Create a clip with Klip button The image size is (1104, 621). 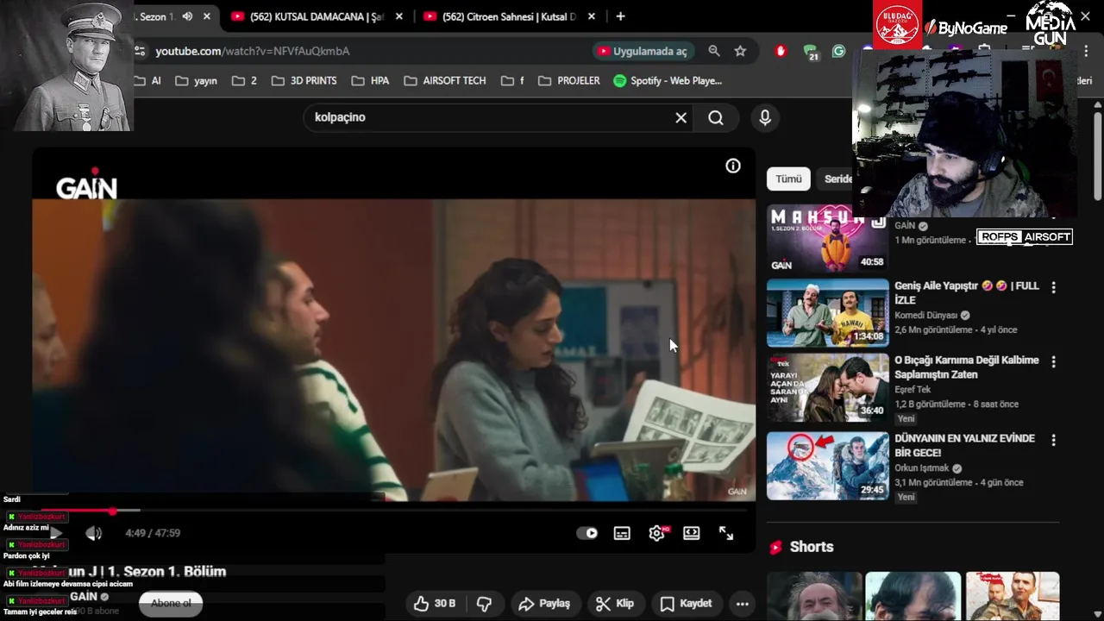point(615,604)
